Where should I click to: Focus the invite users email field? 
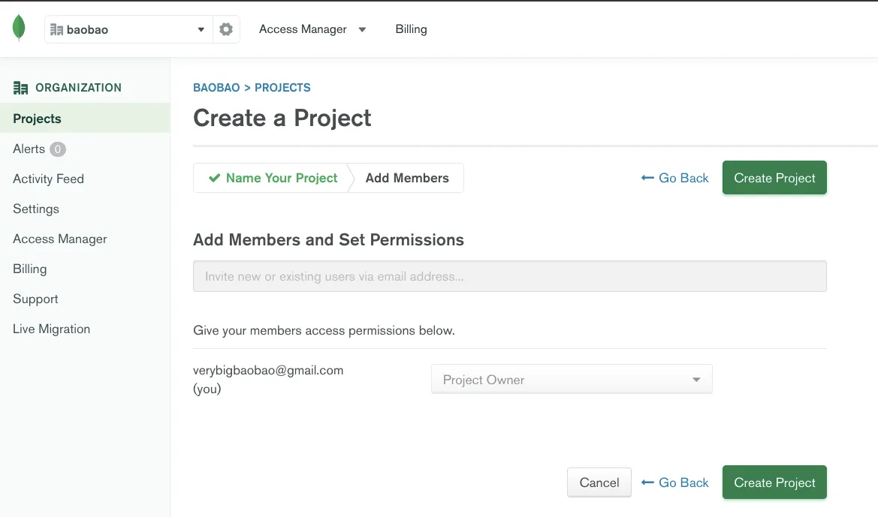point(509,276)
